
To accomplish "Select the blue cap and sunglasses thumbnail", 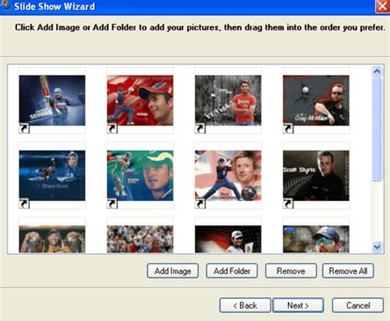I will [x=316, y=239].
